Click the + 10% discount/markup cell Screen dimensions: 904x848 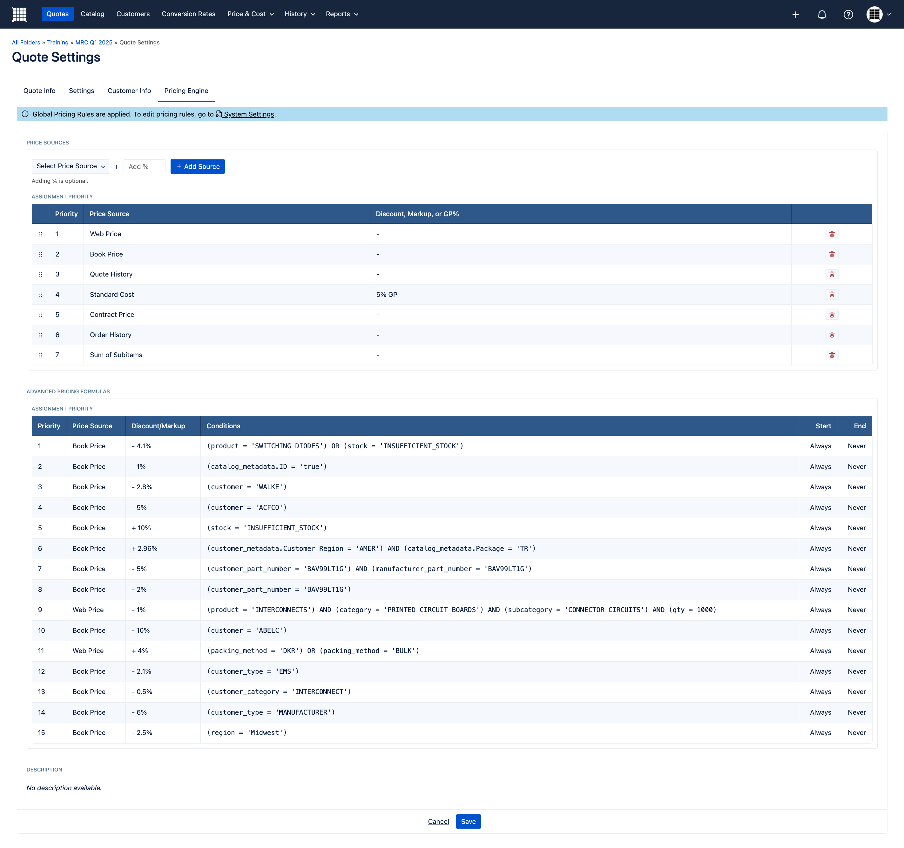click(x=163, y=528)
